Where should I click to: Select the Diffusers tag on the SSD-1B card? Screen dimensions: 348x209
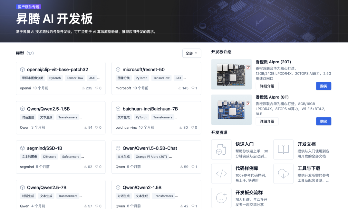click(x=50, y=157)
